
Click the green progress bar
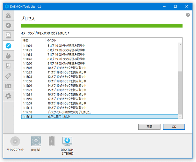pos(102,26)
